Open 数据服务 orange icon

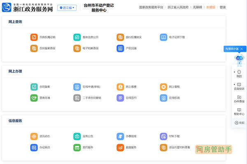(x=120, y=148)
